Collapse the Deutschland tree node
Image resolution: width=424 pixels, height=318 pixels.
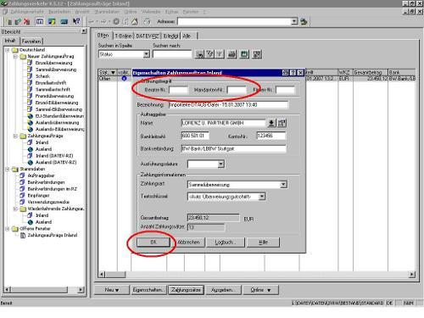pyautogui.click(x=8, y=50)
